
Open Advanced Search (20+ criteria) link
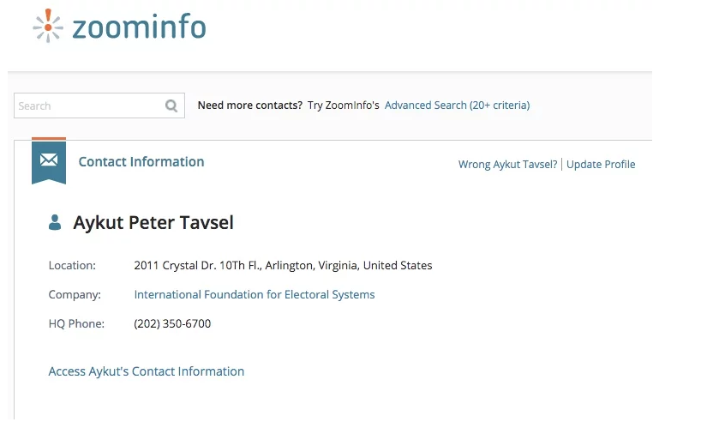[x=457, y=105]
